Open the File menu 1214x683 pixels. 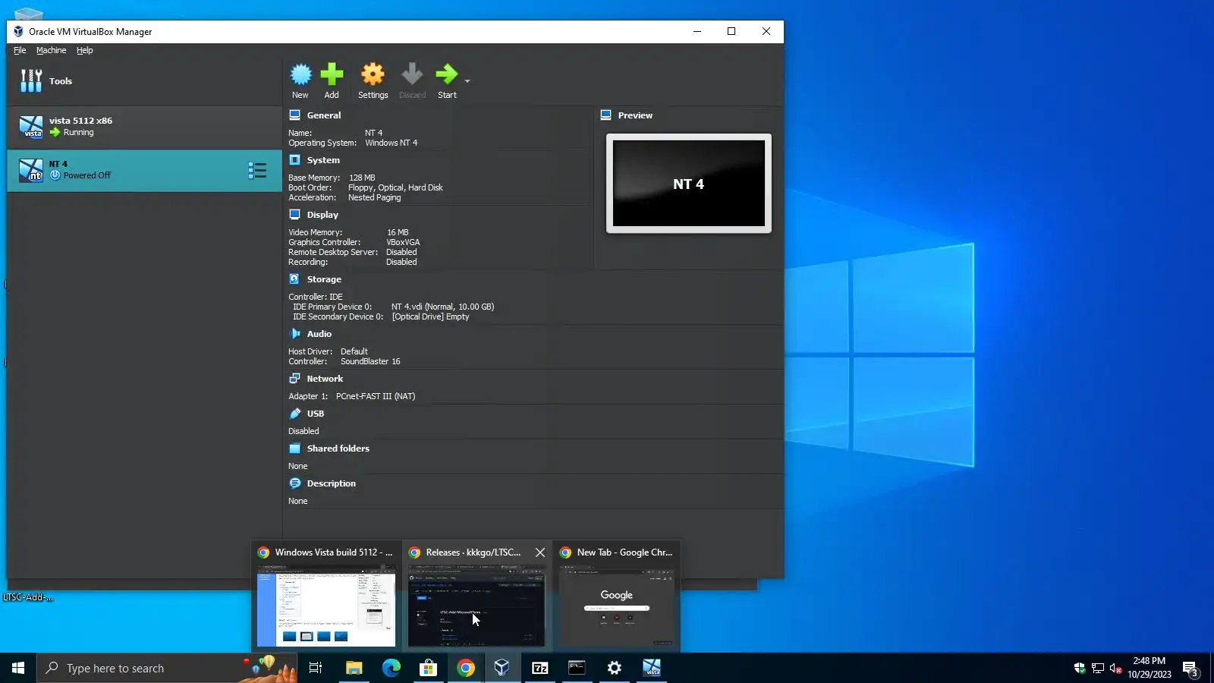pyautogui.click(x=20, y=50)
